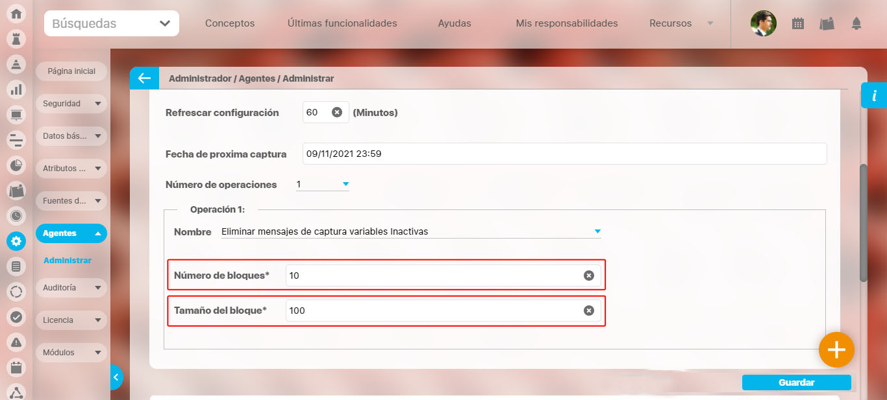This screenshot has height=400, width=887.
Task: Open the Número de operaciones dropdown
Action: tap(323, 185)
